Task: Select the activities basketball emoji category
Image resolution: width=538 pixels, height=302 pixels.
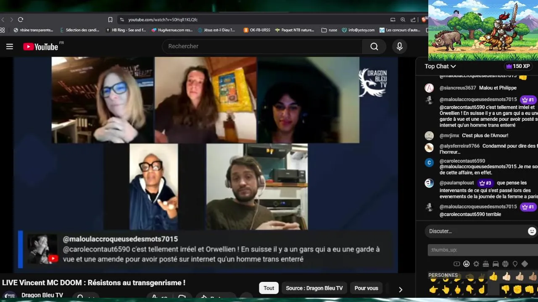Action: (505, 264)
